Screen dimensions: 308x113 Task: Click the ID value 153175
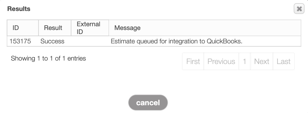(x=20, y=42)
